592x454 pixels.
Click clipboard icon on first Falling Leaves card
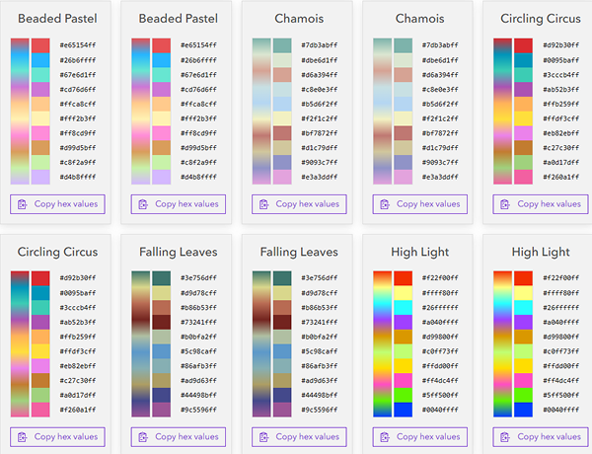143,437
